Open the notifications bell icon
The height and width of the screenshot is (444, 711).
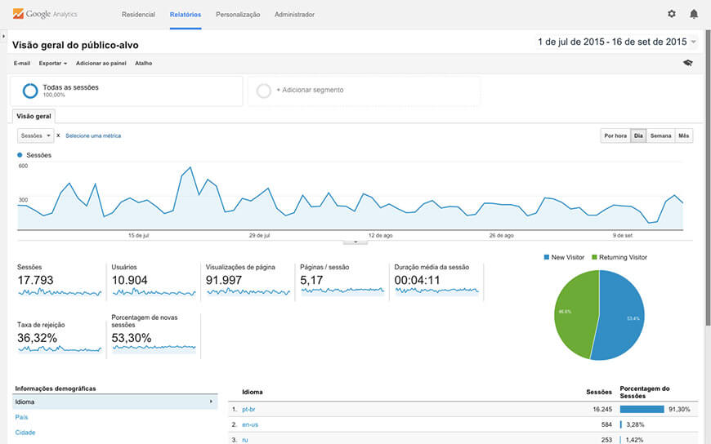(x=694, y=14)
